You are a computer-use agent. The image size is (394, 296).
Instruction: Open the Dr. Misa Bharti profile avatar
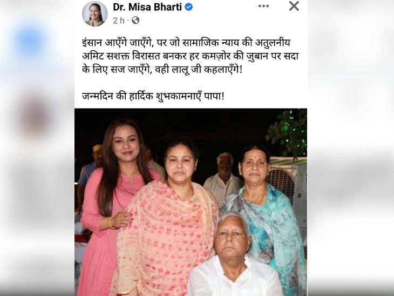(x=95, y=14)
